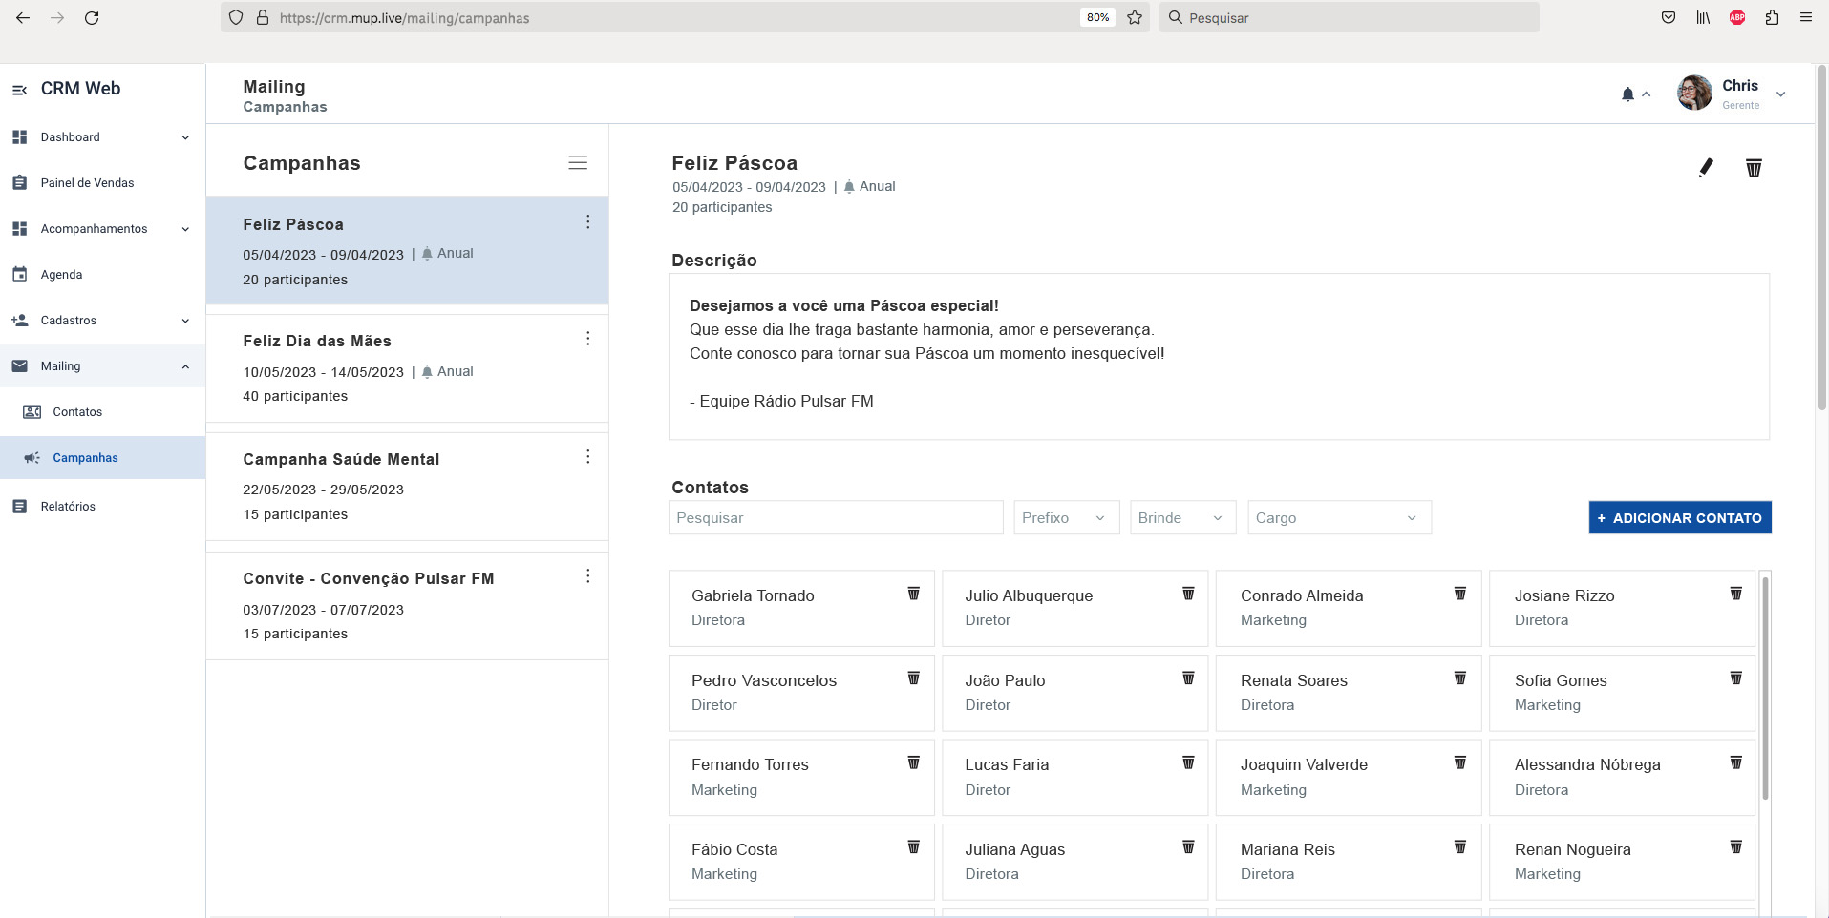
Task: Click the 80% zoom level indicator
Action: click(1097, 17)
